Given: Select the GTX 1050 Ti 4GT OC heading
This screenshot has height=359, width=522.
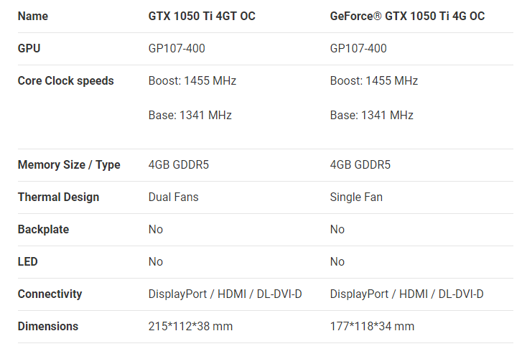Looking at the screenshot, I should [x=202, y=16].
